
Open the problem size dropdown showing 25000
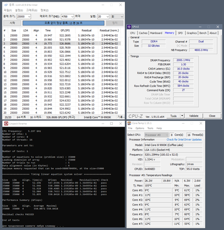pos(23,17)
